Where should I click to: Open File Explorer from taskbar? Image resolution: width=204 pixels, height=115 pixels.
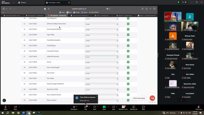[x=13, y=113]
